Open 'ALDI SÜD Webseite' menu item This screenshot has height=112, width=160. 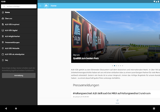click(19, 48)
